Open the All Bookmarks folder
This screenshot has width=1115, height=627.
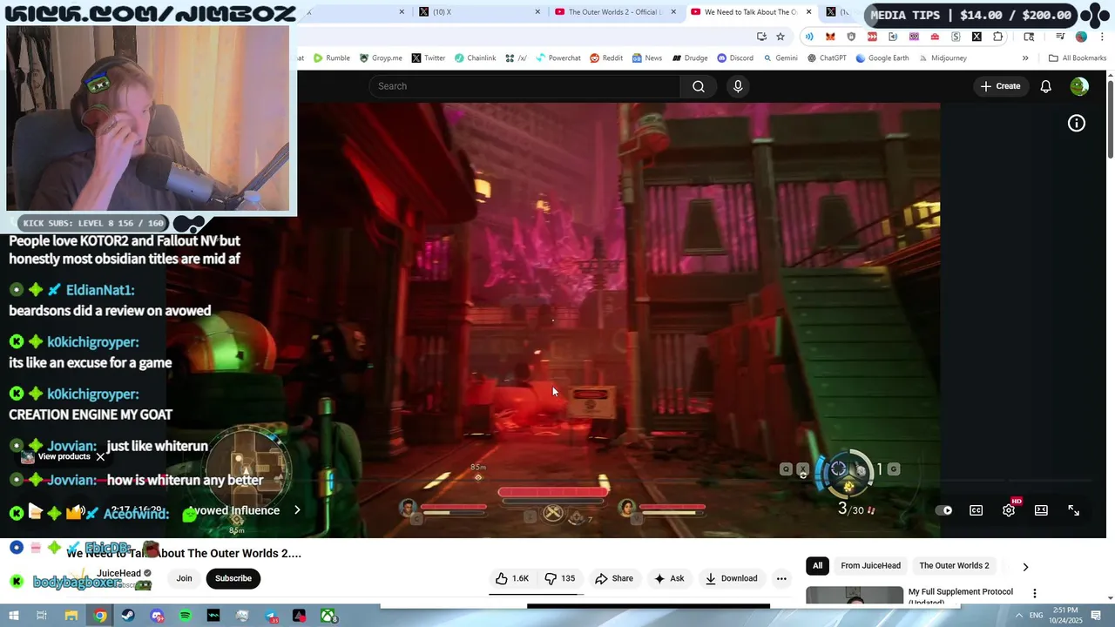click(x=1078, y=58)
